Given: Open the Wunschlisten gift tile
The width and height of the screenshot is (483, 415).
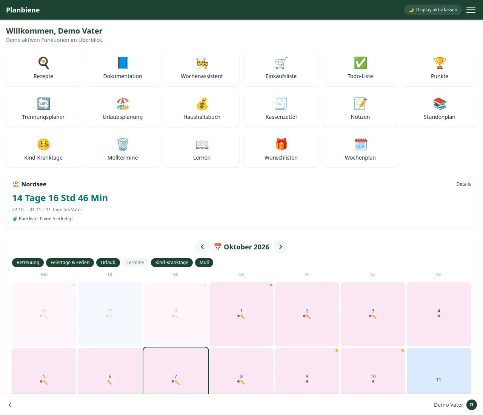Looking at the screenshot, I should pos(281,150).
